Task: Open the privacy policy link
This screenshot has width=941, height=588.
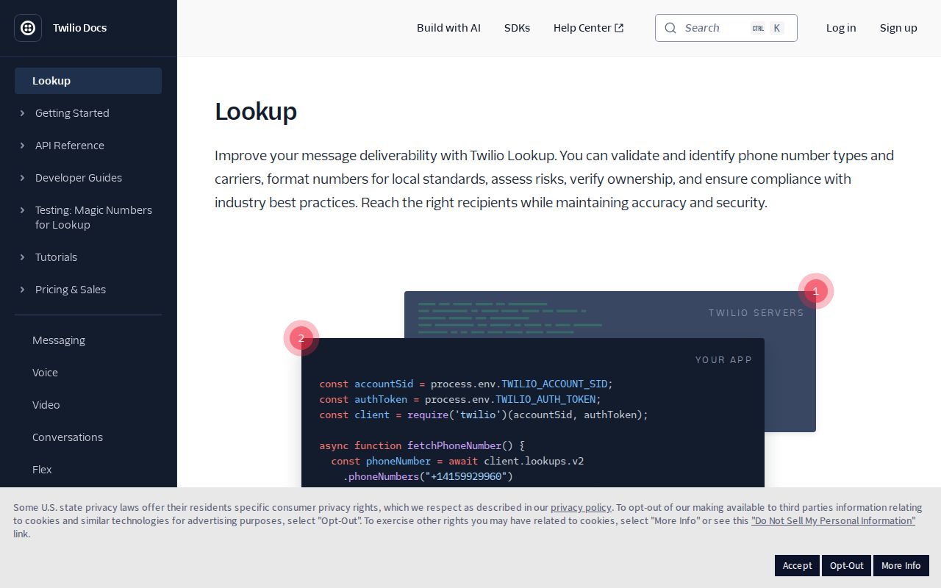Action: 581,507
